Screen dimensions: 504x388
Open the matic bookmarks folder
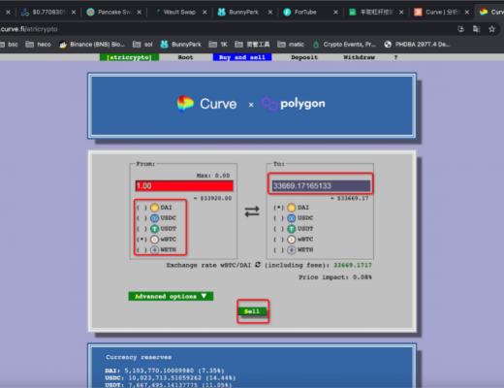click(291, 45)
